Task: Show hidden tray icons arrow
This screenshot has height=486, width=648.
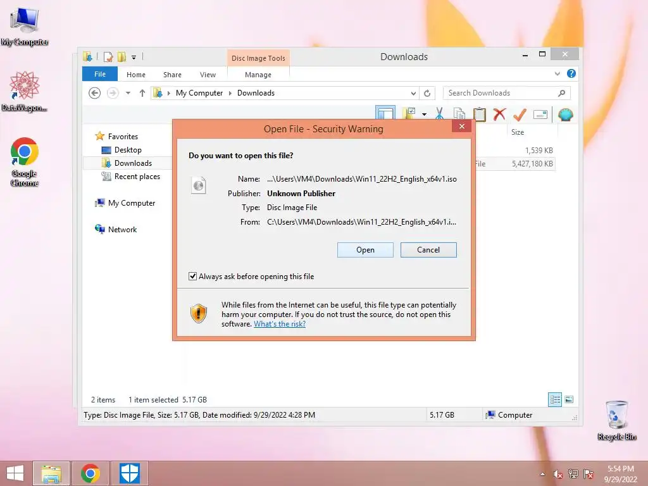Action: [x=542, y=474]
